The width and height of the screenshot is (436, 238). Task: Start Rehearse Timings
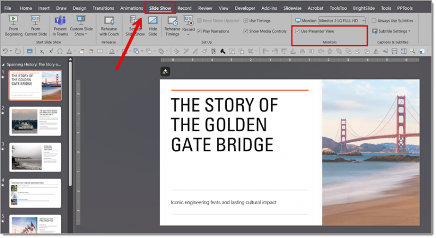(172, 26)
